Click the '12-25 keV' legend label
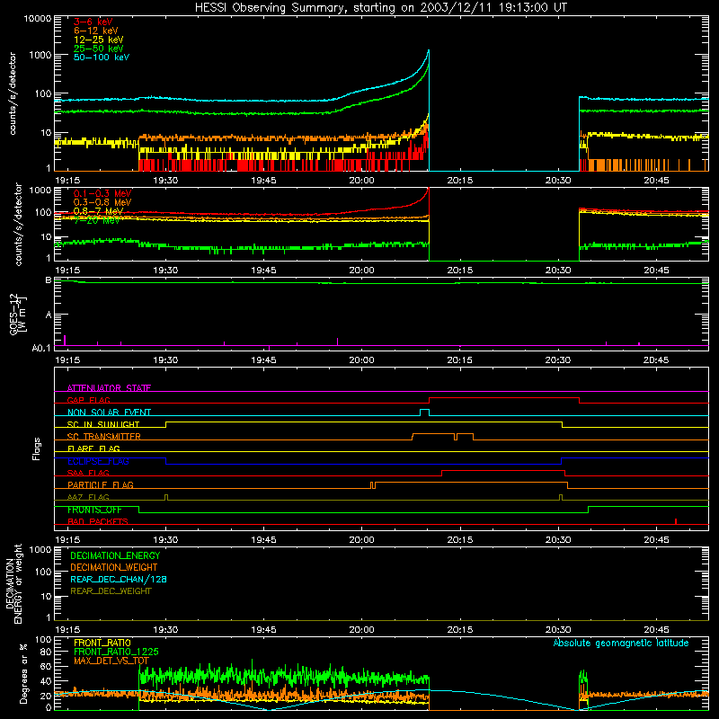 pos(99,40)
